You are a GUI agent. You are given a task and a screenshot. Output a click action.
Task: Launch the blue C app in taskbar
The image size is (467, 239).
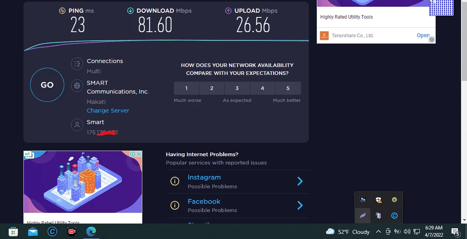click(x=52, y=231)
